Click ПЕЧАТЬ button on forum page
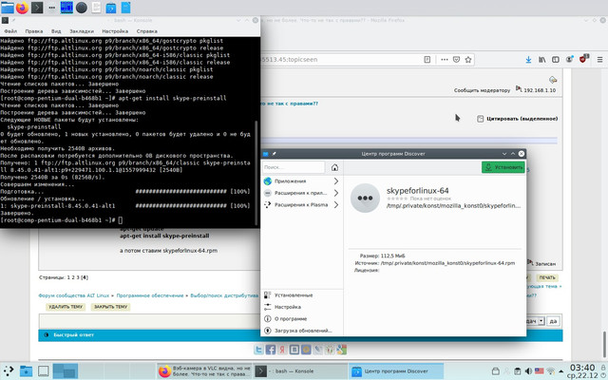 (x=547, y=277)
